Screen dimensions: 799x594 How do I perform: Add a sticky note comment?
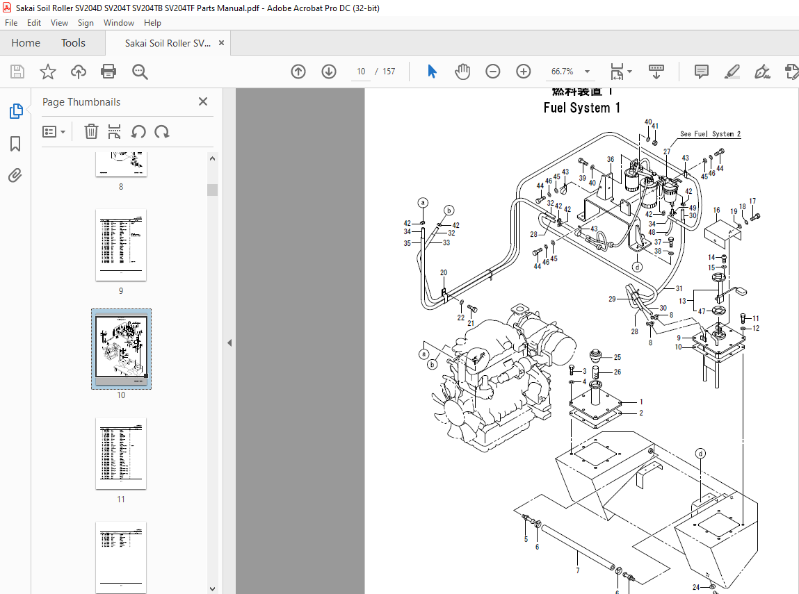click(701, 72)
